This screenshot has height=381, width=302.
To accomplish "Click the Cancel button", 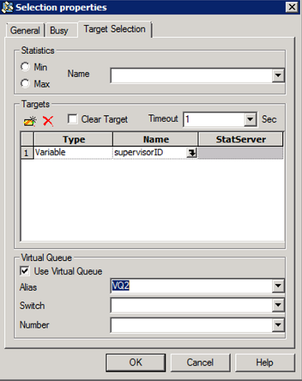I will coord(200,362).
